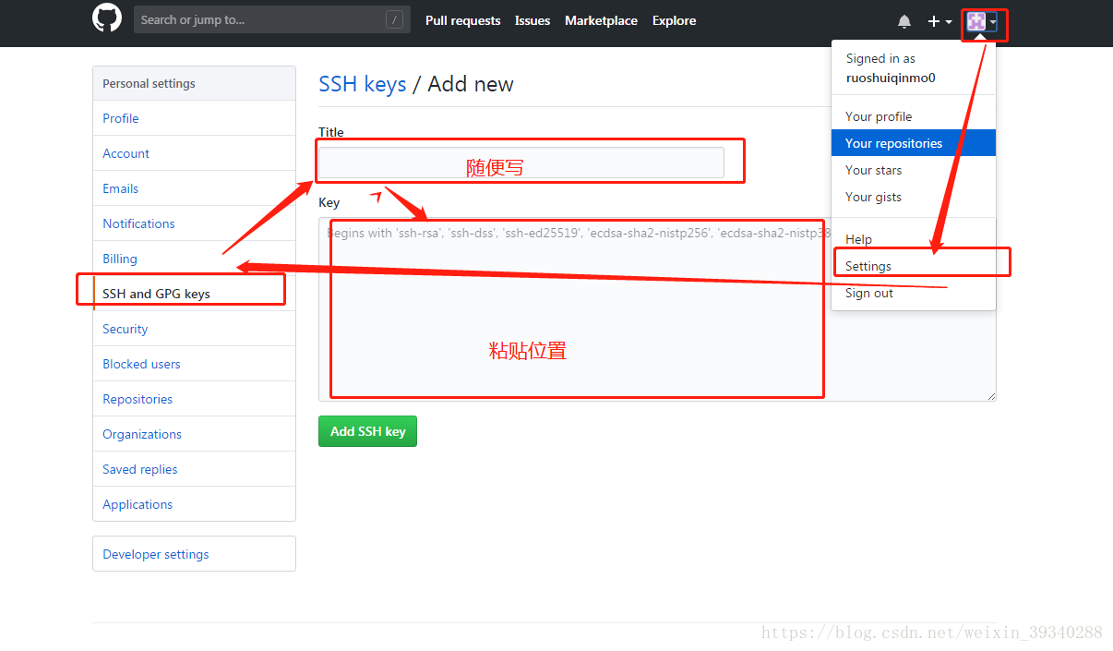Open the notifications bell icon
The image size is (1113, 651).
click(x=904, y=21)
